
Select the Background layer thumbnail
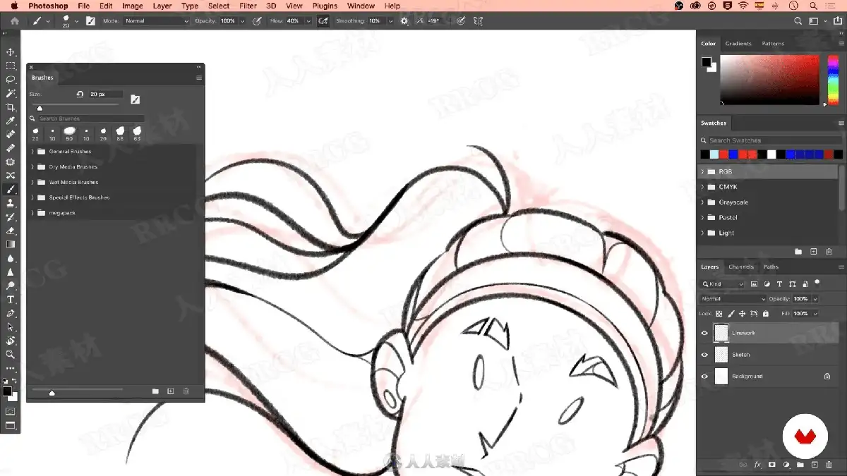(x=721, y=377)
